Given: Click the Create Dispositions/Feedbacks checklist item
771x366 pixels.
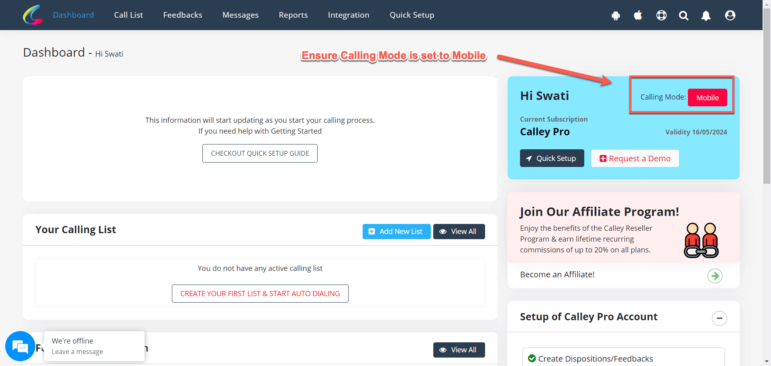Looking at the screenshot, I should [x=595, y=358].
